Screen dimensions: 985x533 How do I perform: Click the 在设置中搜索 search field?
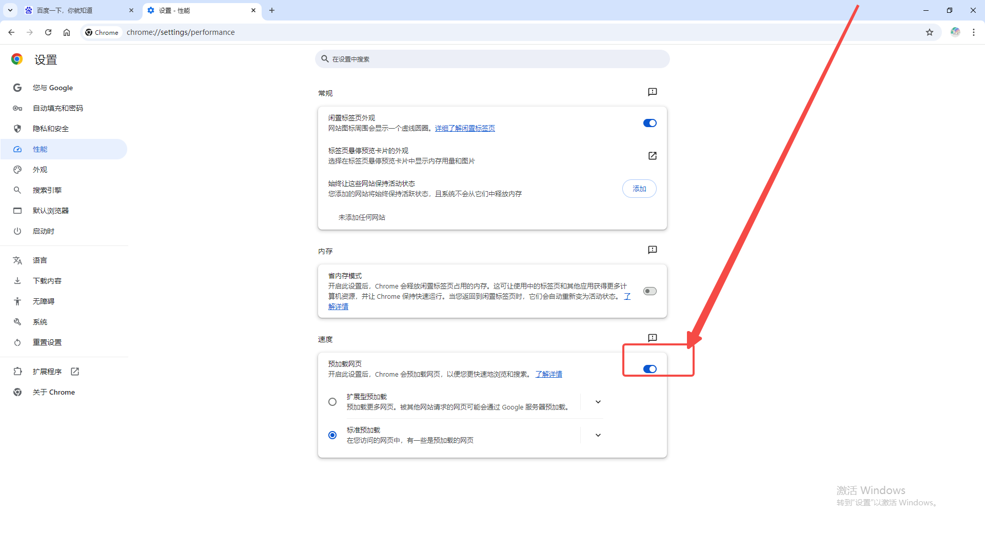point(493,59)
